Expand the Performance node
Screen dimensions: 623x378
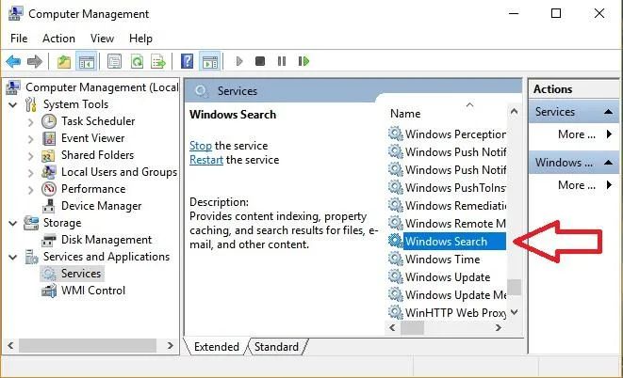31,190
